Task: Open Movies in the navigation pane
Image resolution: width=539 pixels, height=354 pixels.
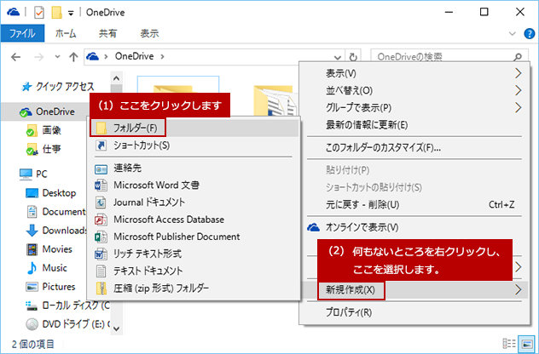Action: pos(49,249)
